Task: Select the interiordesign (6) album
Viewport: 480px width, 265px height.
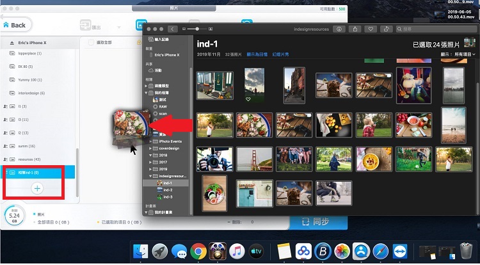Action: pyautogui.click(x=31, y=93)
